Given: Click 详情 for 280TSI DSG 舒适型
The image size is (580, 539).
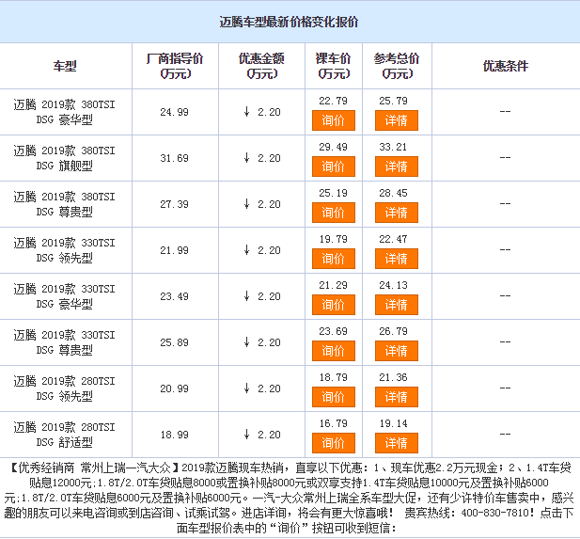Looking at the screenshot, I should pyautogui.click(x=396, y=443).
